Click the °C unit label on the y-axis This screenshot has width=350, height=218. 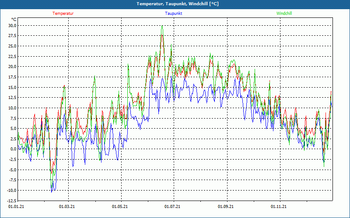[14, 19]
